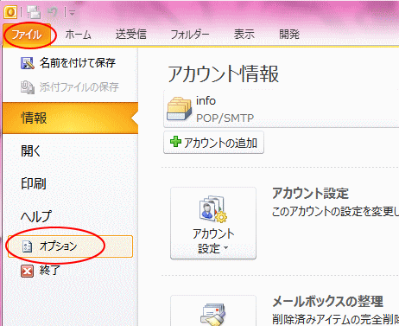Click the Outlook application icon in title bar
Viewport: 399px width, 326px height.
coord(10,12)
